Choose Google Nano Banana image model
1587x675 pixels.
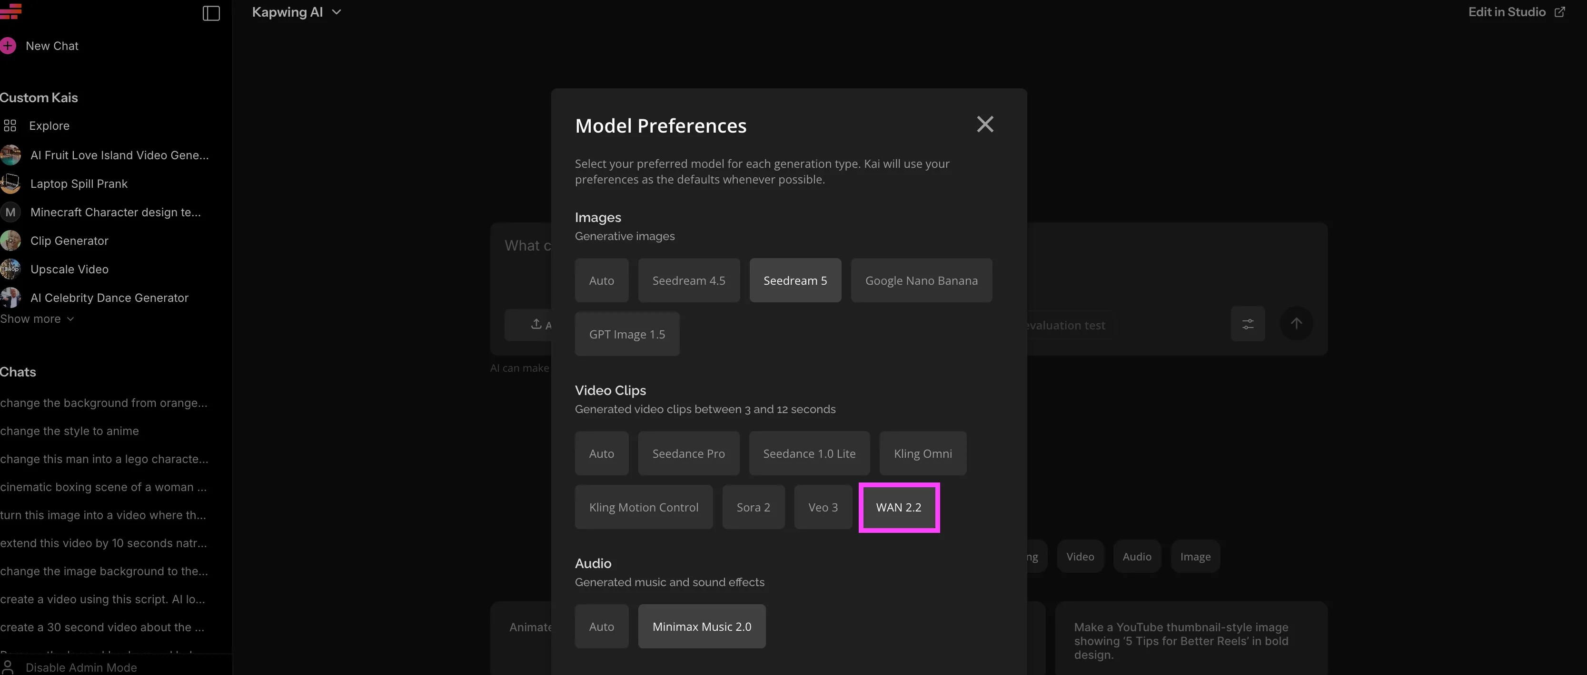pyautogui.click(x=921, y=280)
